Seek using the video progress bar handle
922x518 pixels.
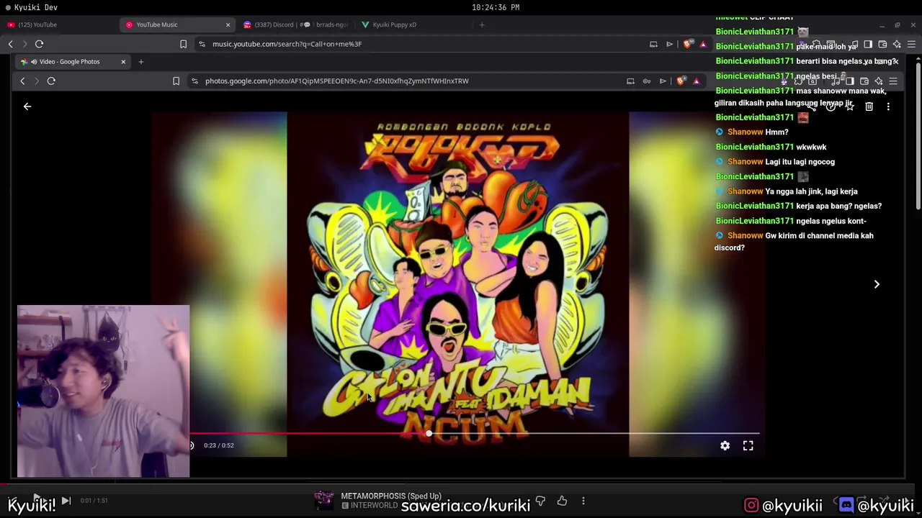point(429,434)
